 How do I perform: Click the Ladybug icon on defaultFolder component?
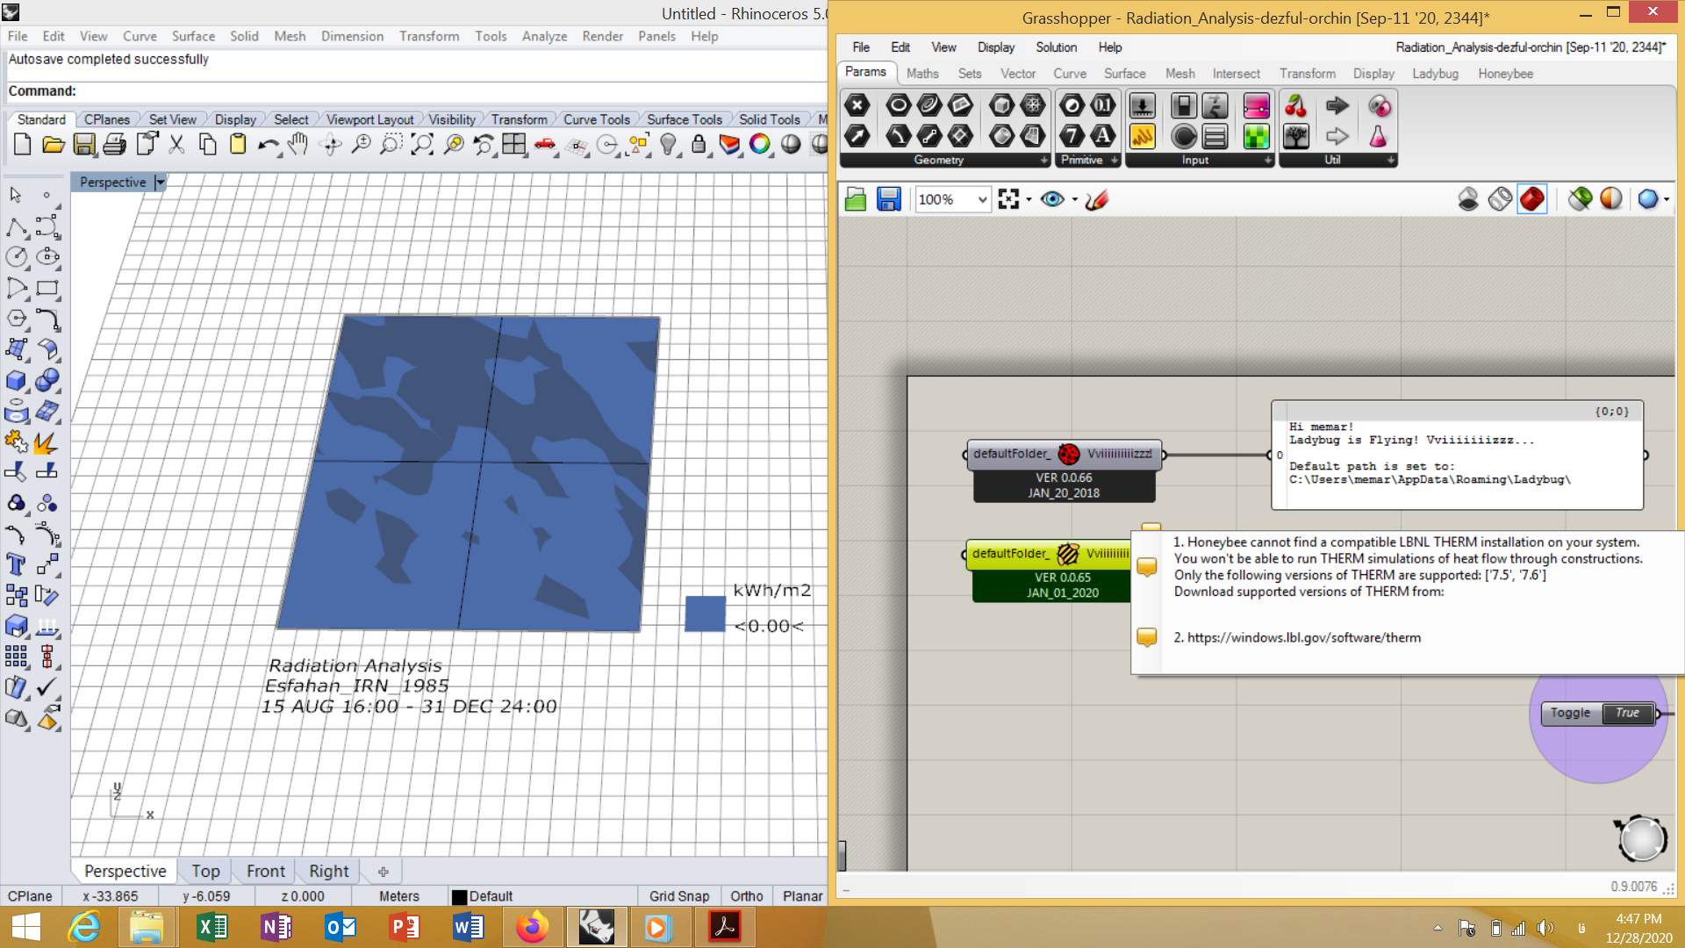1069,454
